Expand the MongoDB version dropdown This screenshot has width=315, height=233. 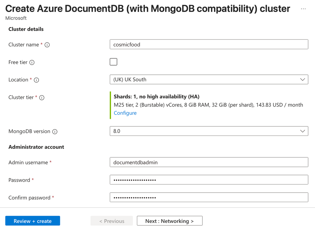209,131
